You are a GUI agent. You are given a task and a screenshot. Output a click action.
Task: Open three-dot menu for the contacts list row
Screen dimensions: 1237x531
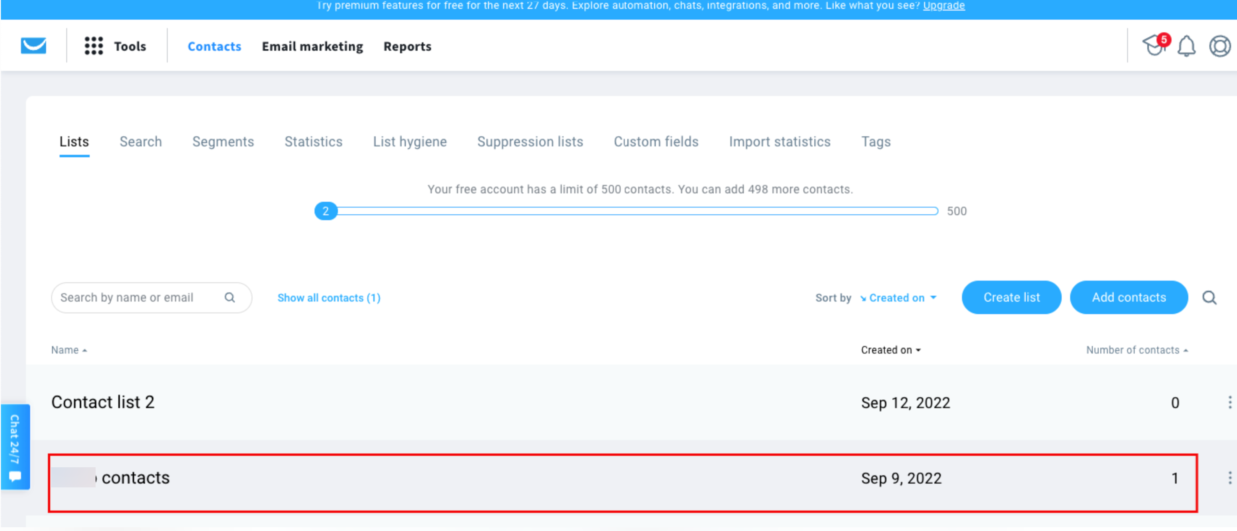(1229, 478)
